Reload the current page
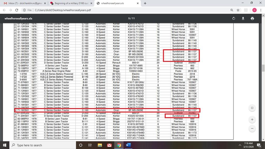This screenshot has height=149, width=265. click(17, 10)
